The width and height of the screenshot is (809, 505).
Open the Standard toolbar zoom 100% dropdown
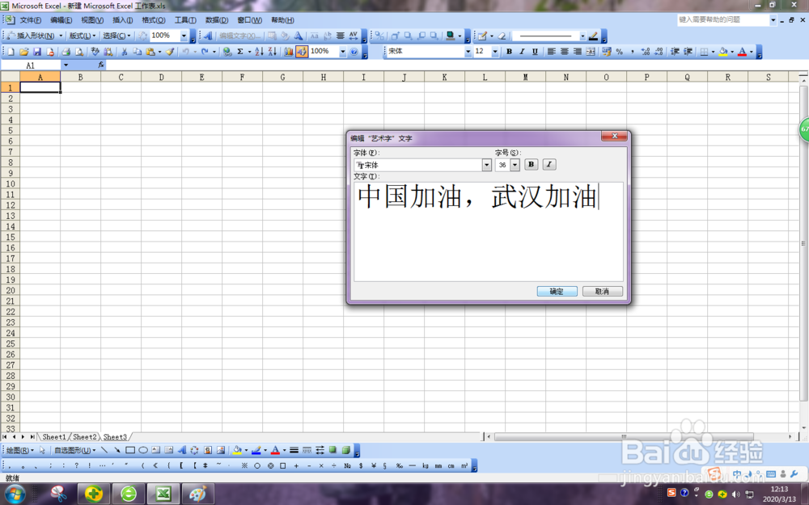[342, 52]
